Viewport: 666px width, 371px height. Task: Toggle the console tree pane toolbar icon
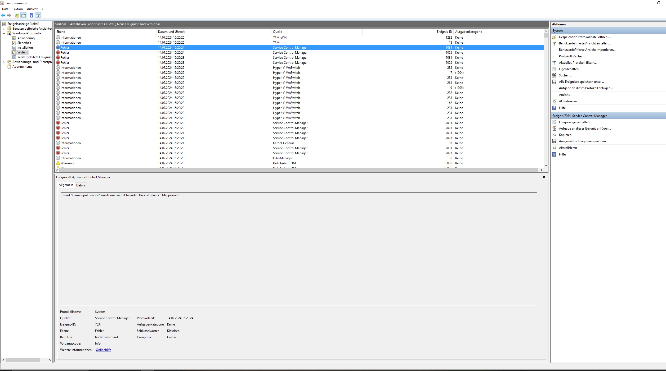(x=24, y=16)
